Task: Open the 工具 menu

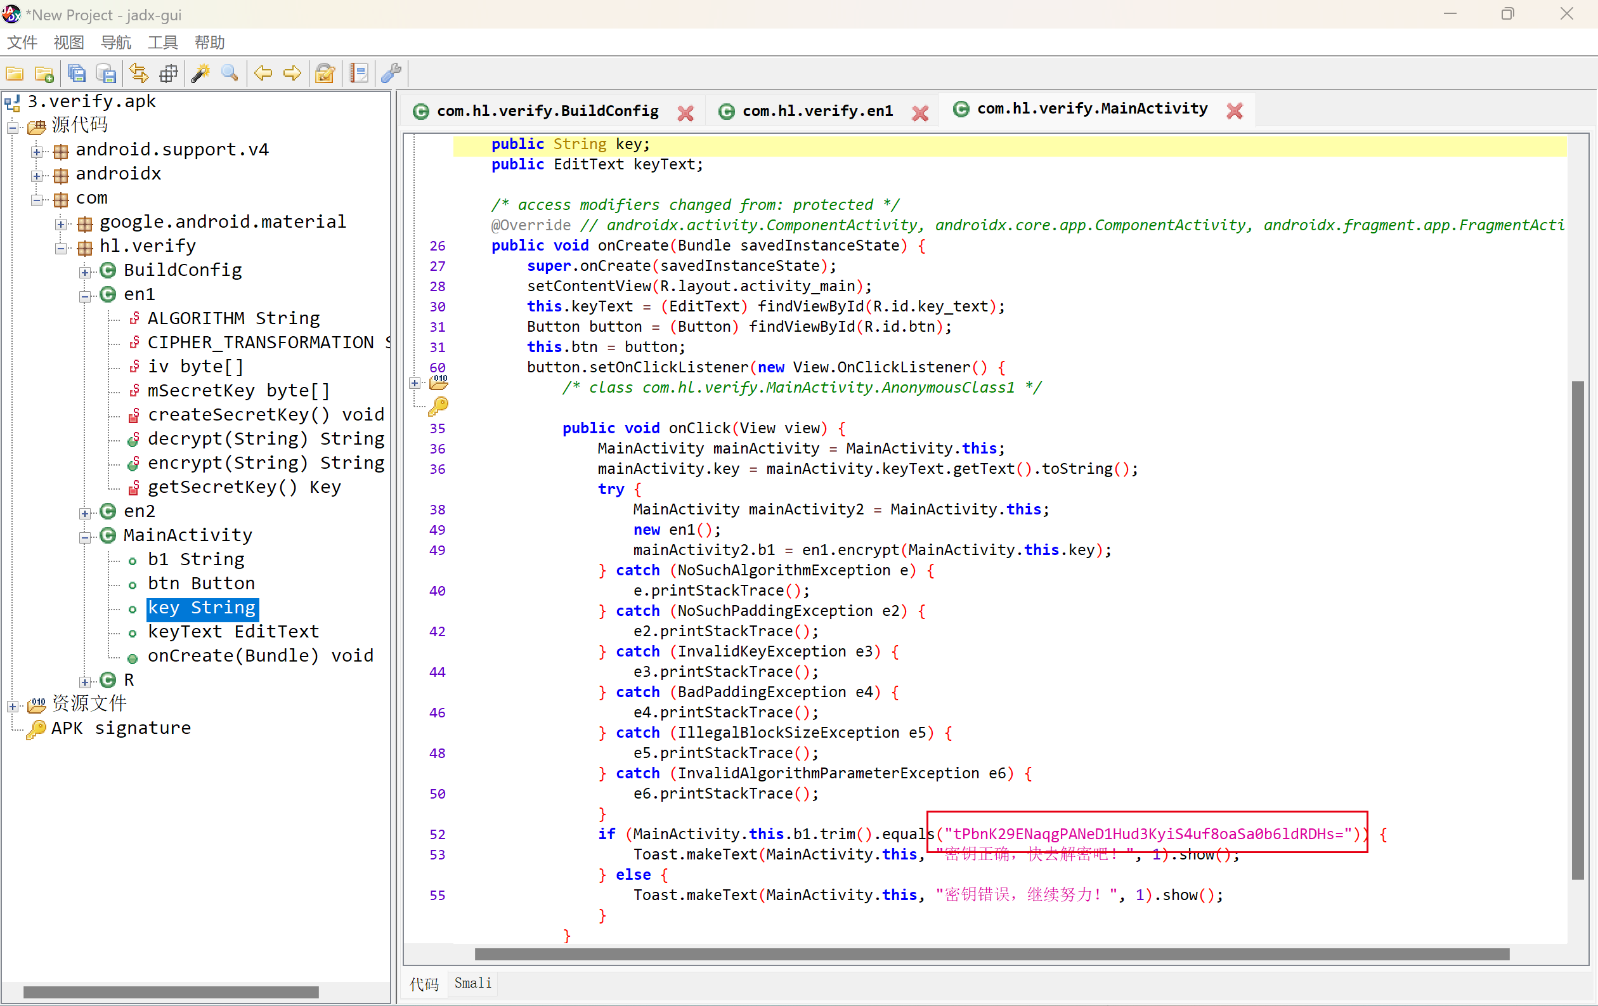Action: [162, 42]
